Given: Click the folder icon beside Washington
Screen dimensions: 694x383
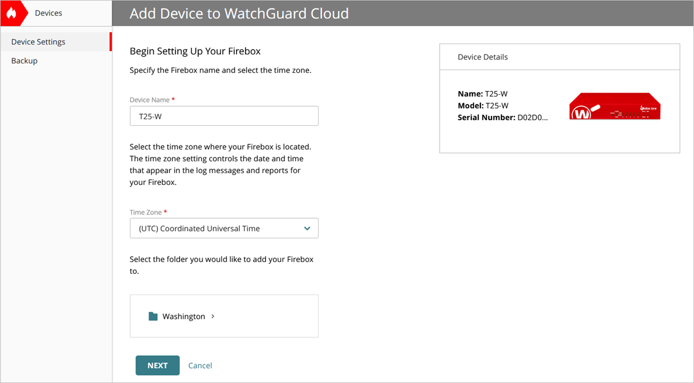Looking at the screenshot, I should click(x=153, y=316).
